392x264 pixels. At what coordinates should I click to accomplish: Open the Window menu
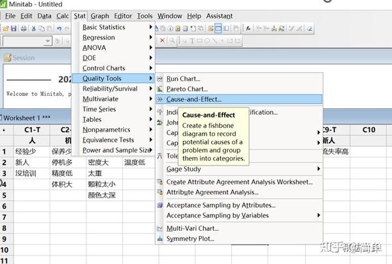(169, 16)
